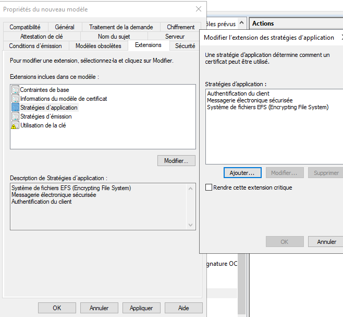Enable Rendre cette extension critique checkbox
This screenshot has width=343, height=317.
click(x=209, y=187)
